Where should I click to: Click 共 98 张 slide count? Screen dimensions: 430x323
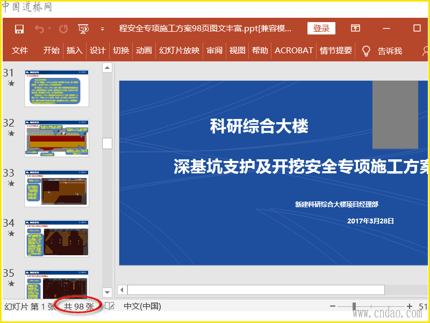coord(79,306)
